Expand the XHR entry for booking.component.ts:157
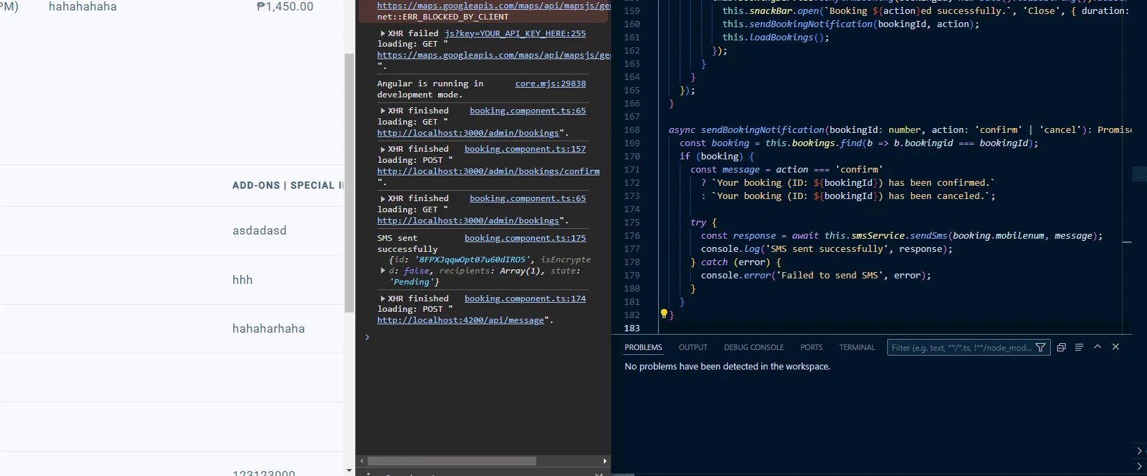The height and width of the screenshot is (476, 1147). tap(383, 149)
